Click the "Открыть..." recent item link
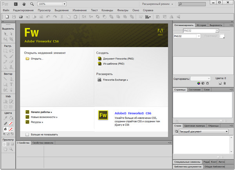This screenshot has width=235, height=170. coord(37,59)
